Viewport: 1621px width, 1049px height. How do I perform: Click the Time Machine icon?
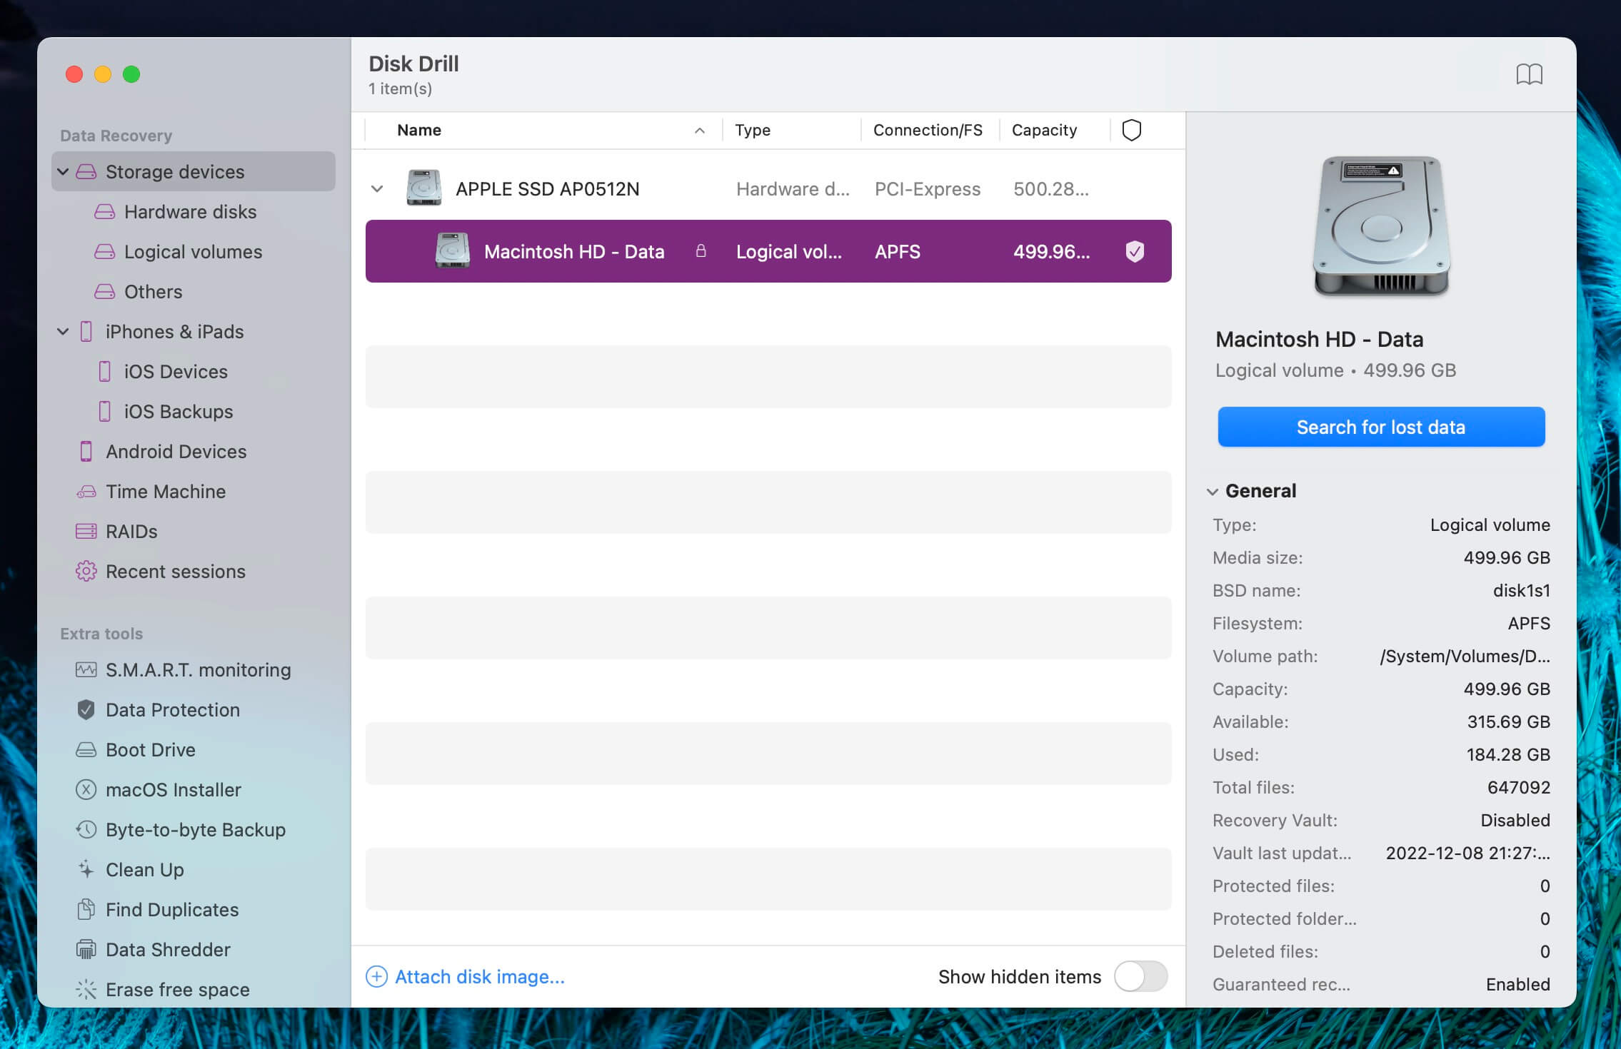point(86,492)
